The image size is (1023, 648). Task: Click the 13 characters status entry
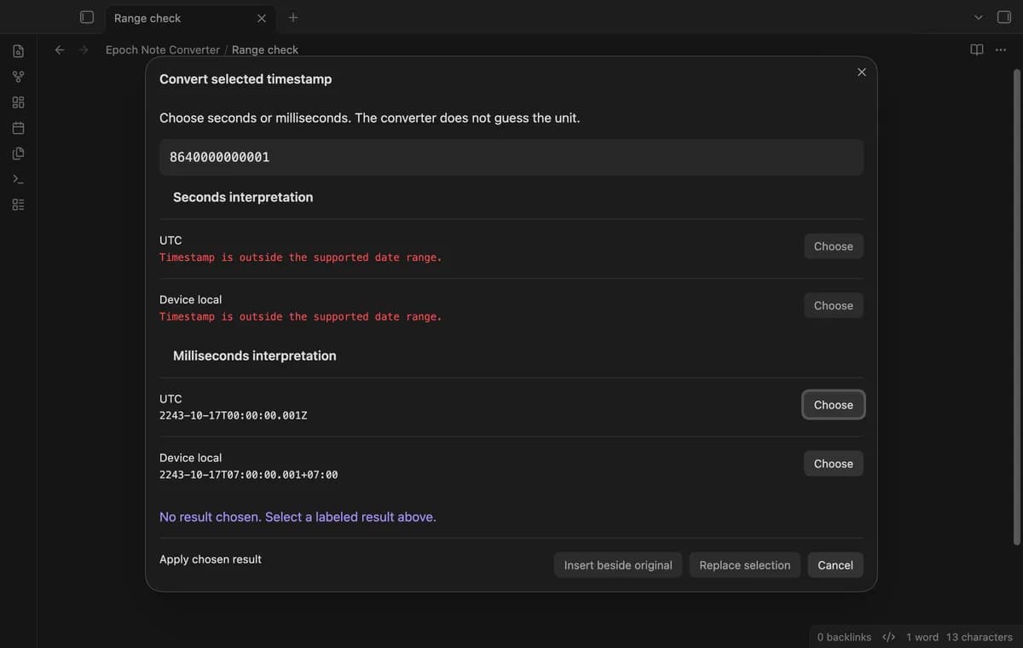pos(980,637)
